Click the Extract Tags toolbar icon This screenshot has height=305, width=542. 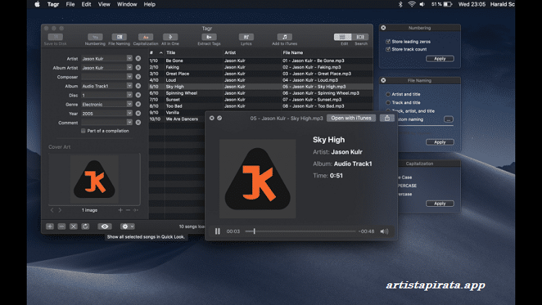[209, 36]
